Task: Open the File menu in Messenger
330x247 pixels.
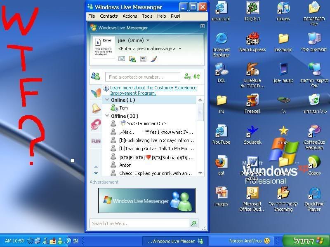Action: [x=92, y=16]
